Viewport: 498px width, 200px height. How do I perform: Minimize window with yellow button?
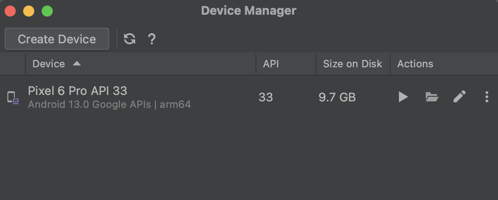click(x=29, y=11)
